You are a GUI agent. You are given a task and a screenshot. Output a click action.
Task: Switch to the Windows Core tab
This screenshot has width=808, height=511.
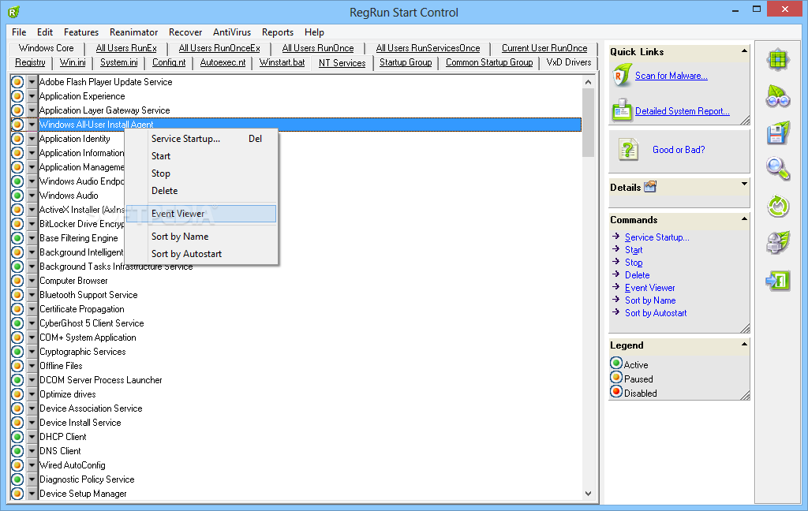pos(46,48)
